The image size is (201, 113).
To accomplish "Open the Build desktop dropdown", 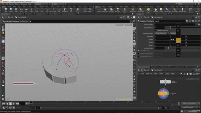I will tap(42, 4).
